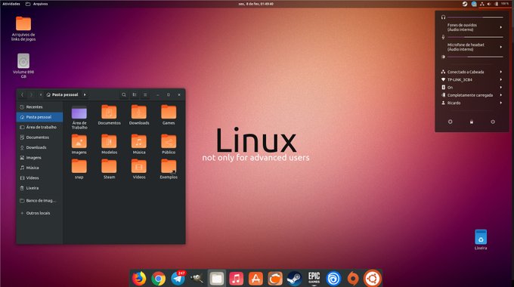Open the Steam folder in Files

click(109, 168)
